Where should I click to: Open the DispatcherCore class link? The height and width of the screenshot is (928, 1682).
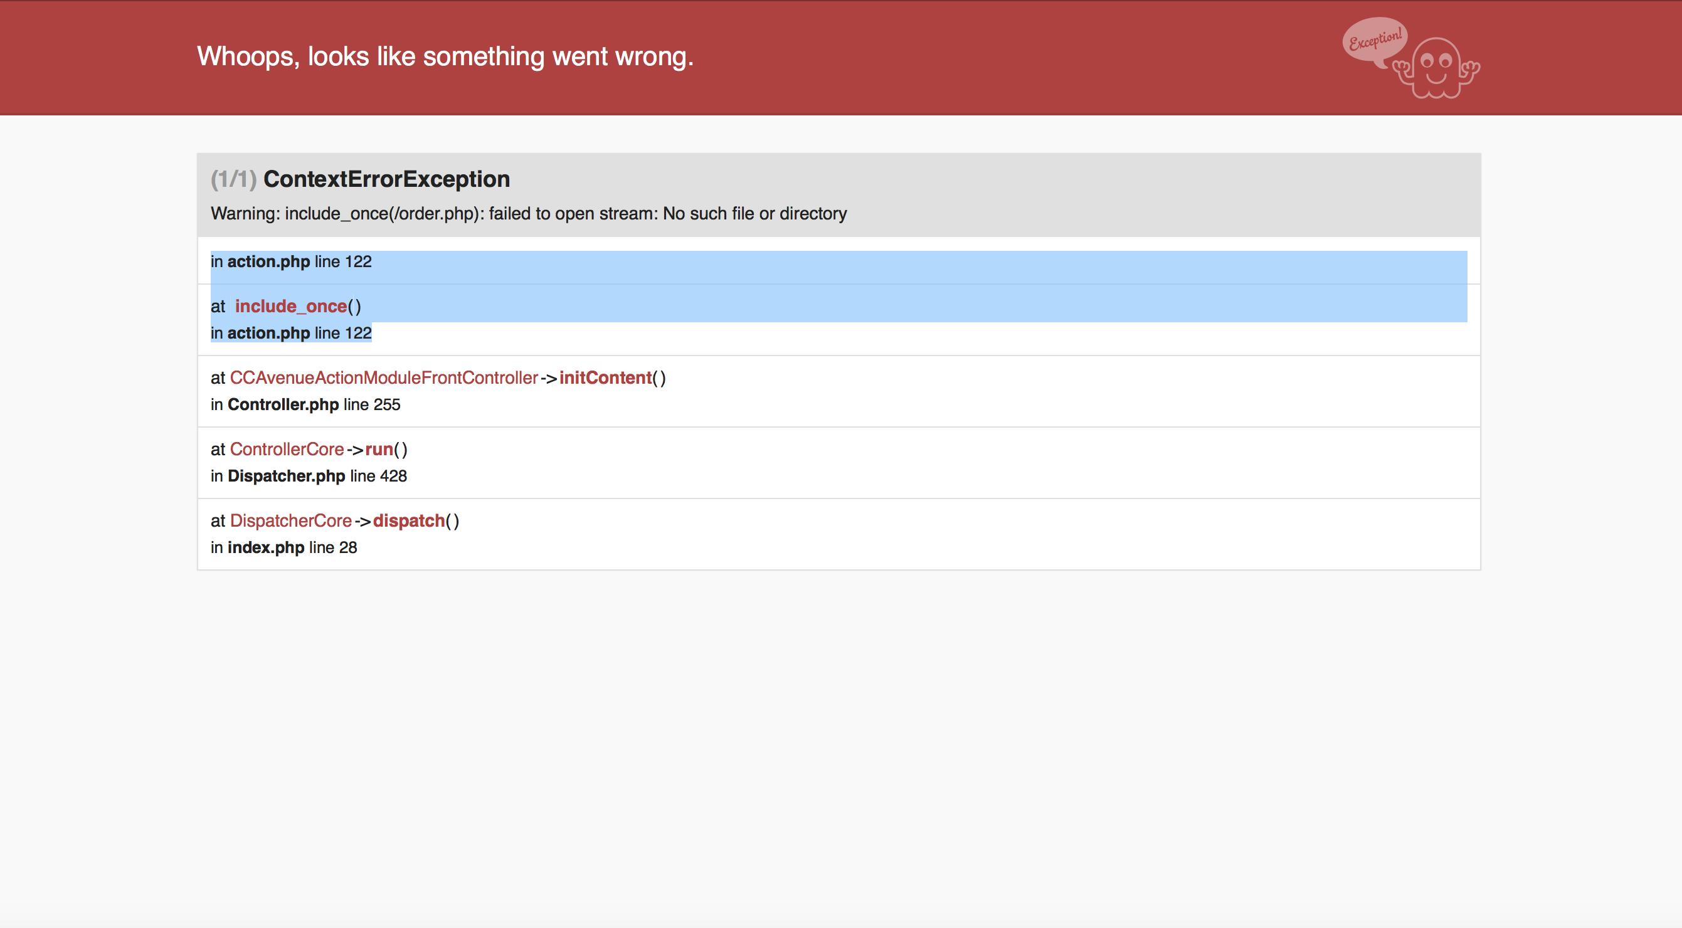pos(290,521)
